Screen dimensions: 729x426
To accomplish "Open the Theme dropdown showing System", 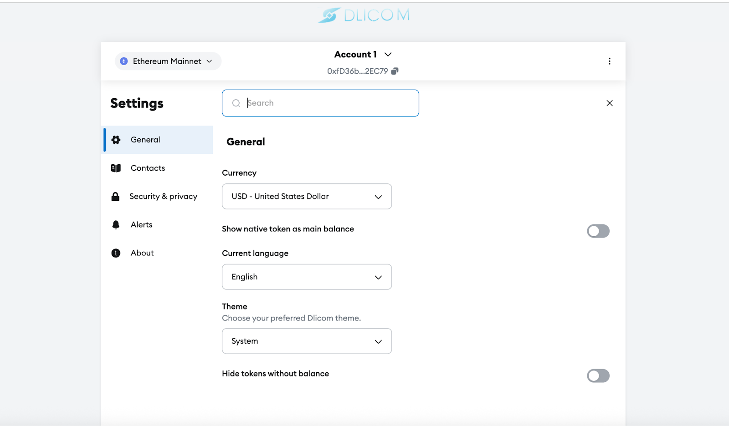I will point(307,341).
